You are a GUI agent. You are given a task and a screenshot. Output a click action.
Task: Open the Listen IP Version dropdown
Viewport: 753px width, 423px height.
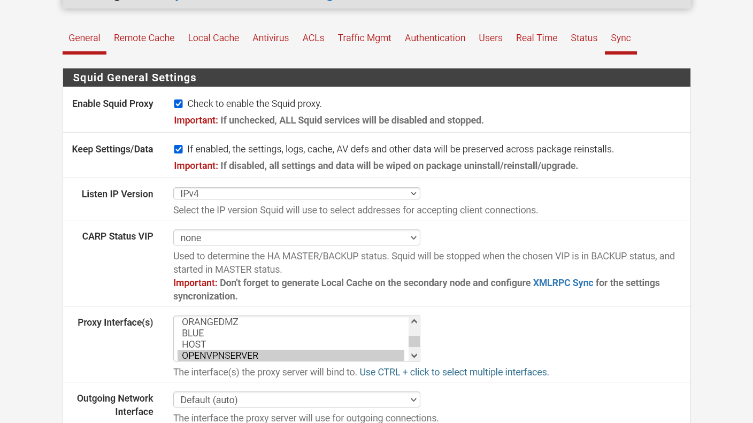click(297, 193)
